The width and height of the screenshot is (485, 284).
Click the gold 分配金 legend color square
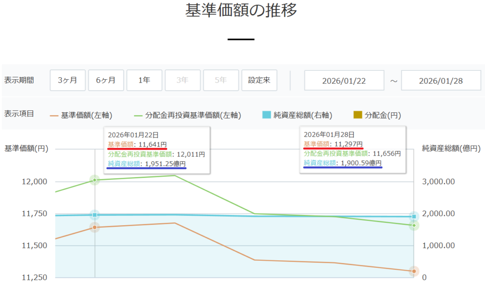tap(358, 115)
